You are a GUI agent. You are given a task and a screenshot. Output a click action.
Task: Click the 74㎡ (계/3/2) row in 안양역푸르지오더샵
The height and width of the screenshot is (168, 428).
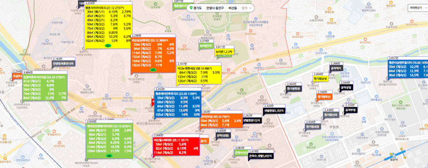[x=45, y=93]
